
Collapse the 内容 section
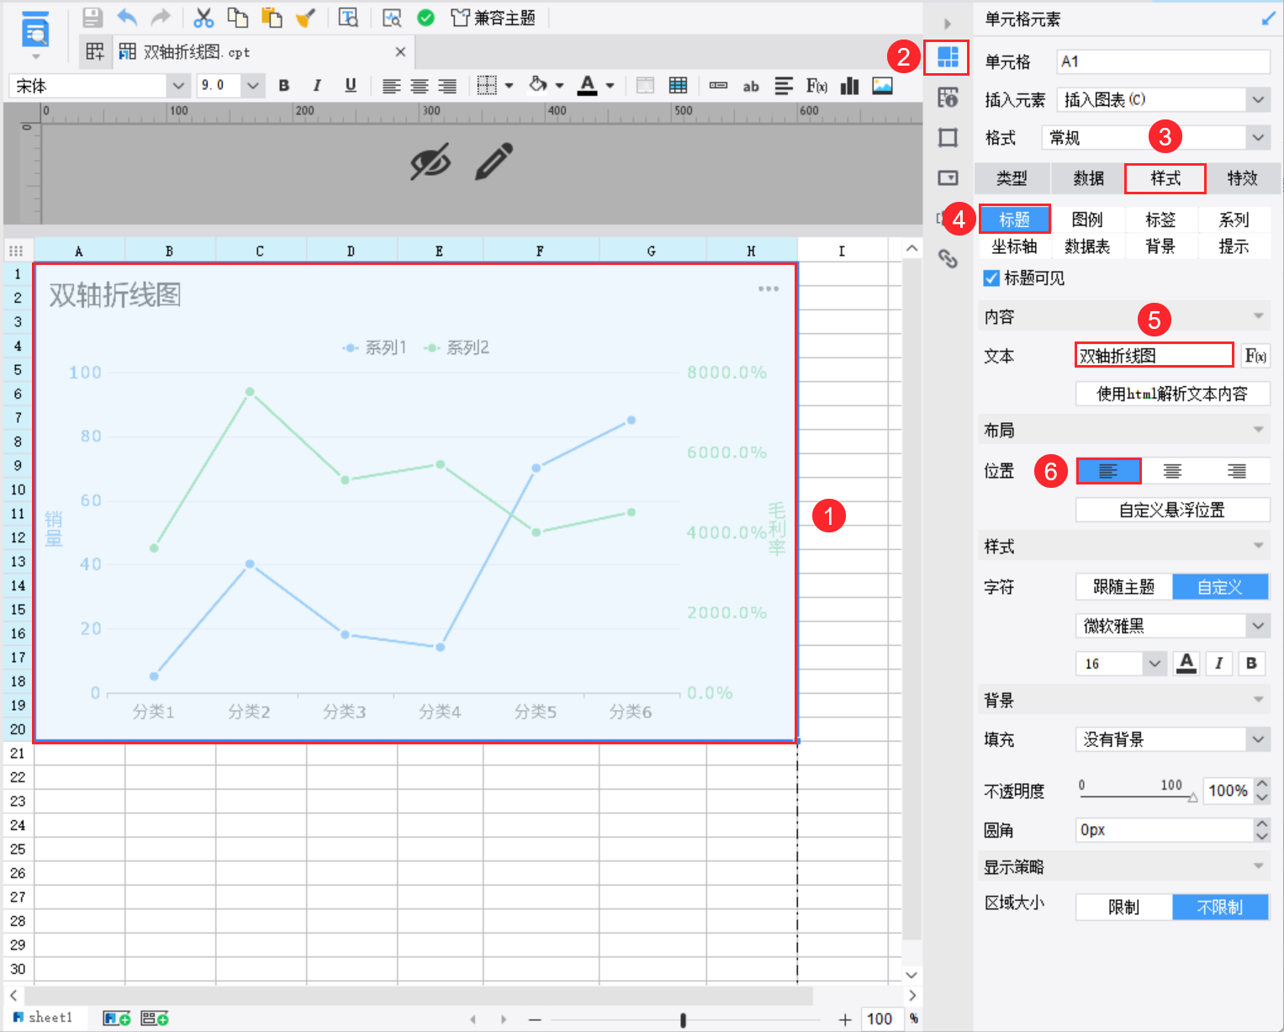[x=1258, y=316]
